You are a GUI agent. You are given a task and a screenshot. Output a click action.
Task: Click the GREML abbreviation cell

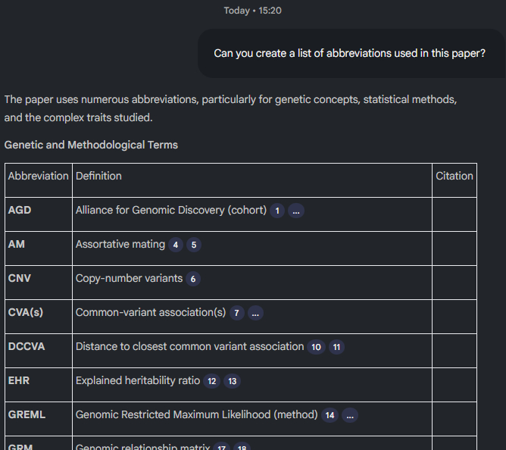[x=23, y=415]
